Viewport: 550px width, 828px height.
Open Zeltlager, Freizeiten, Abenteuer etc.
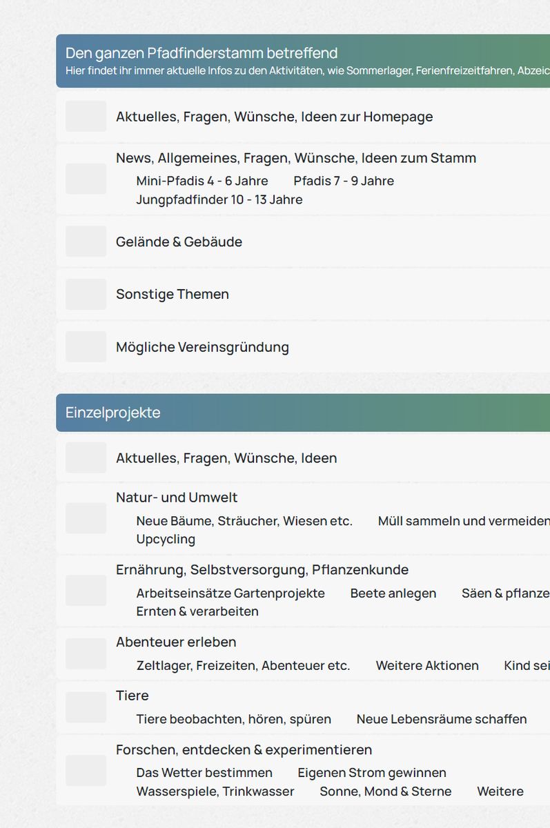243,665
